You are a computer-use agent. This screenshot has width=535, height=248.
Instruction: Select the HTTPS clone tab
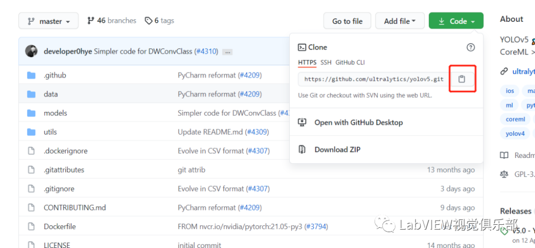[x=307, y=62]
